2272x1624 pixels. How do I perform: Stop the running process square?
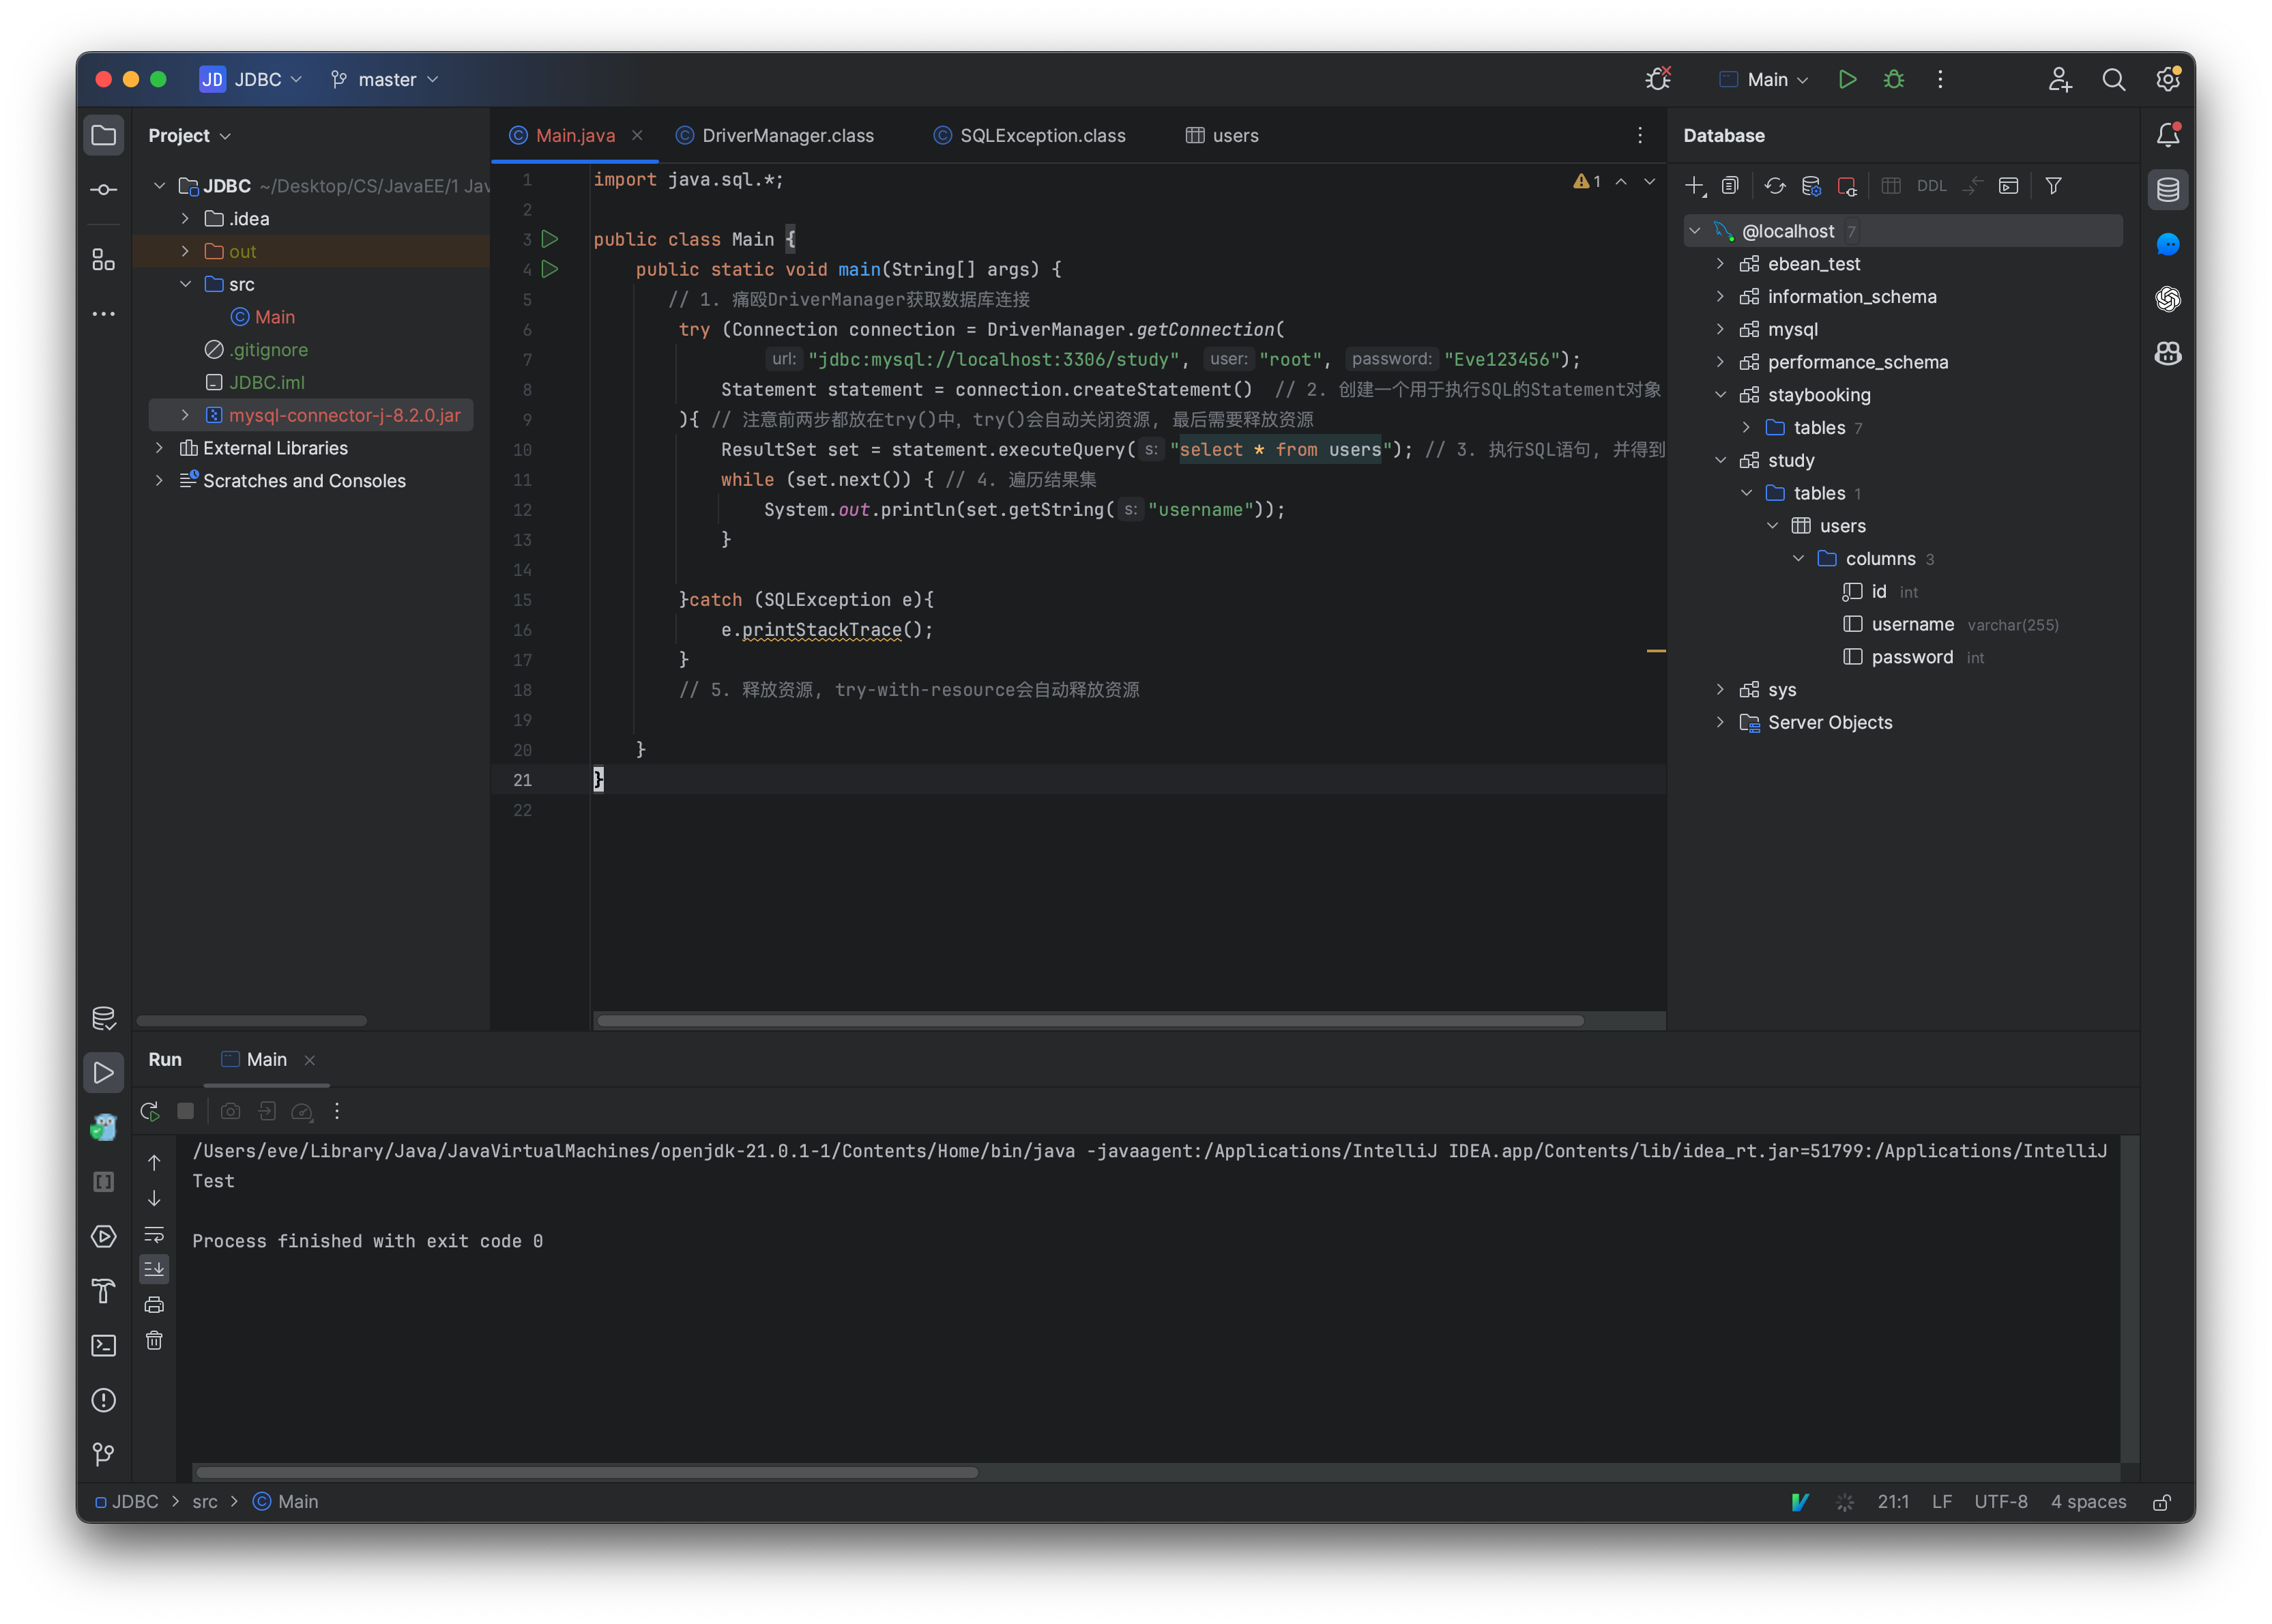(185, 1111)
